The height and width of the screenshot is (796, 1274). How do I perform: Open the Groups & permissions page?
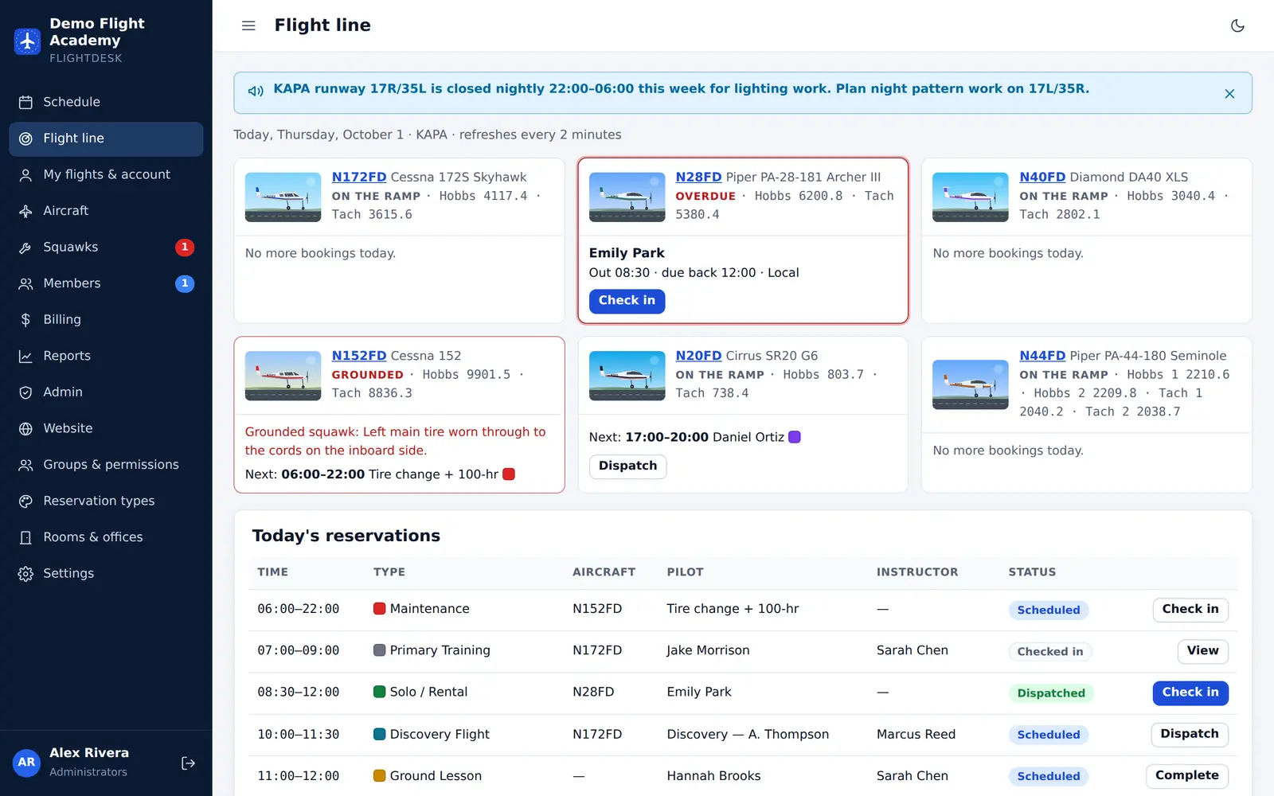106,465
